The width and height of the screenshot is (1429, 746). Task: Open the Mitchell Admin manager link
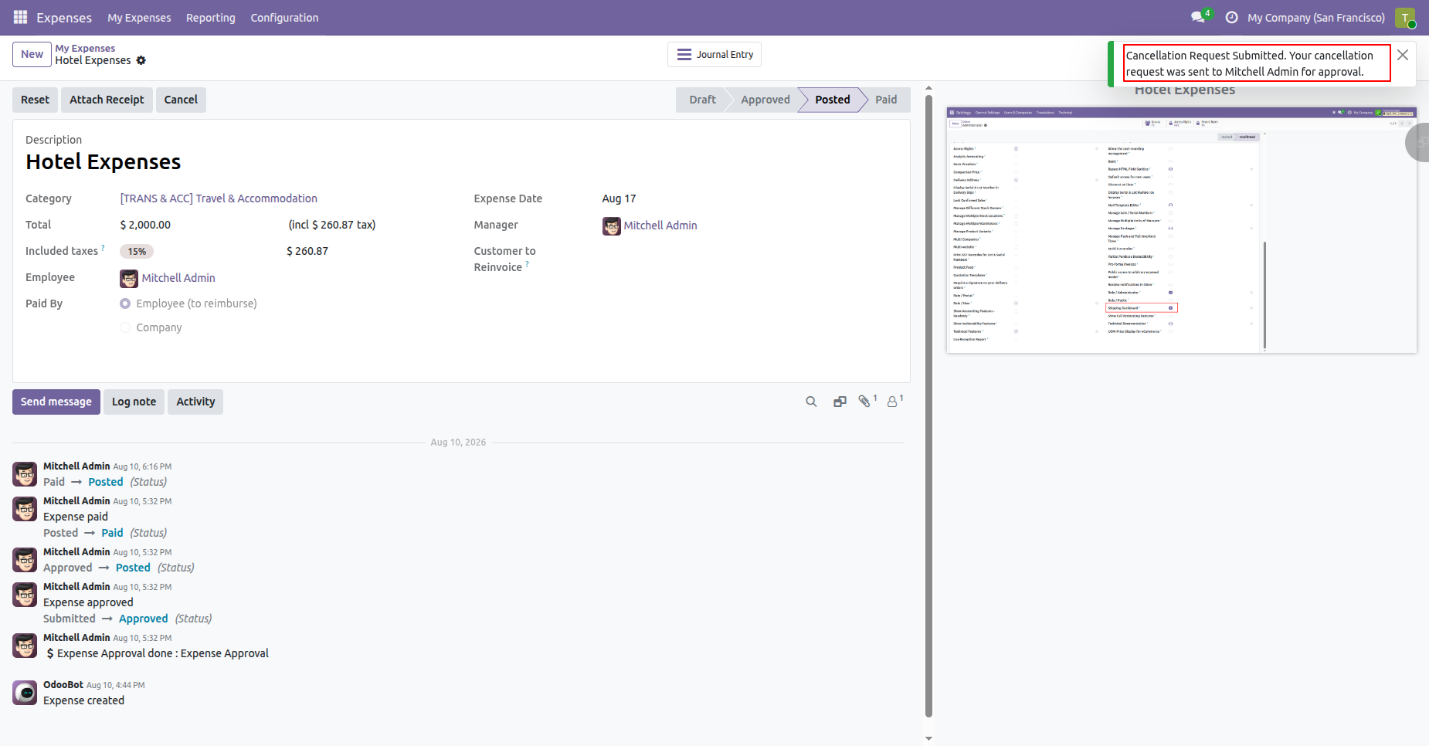[x=660, y=225]
